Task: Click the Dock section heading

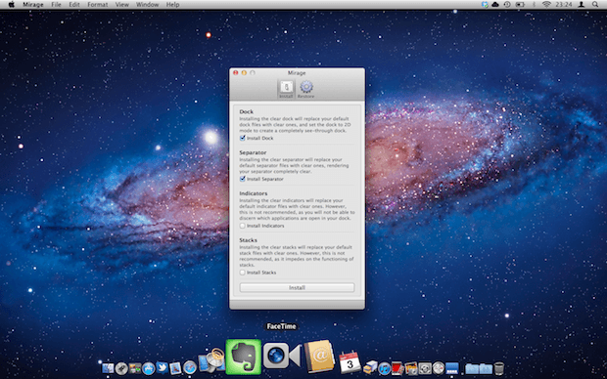Action: 246,111
